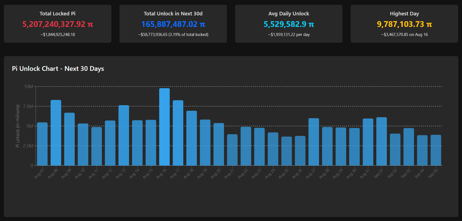The height and width of the screenshot is (221, 462).
Task: Click the yellow 9,787,103.73 π highest day value
Action: coord(404,24)
